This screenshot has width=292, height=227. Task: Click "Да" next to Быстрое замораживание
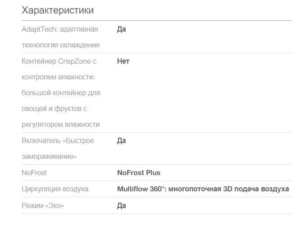(x=121, y=141)
